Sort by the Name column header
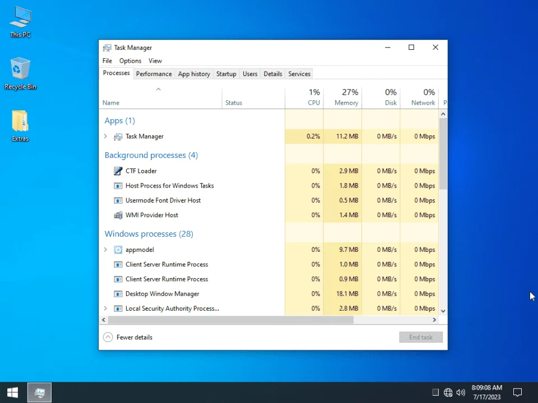This screenshot has width=538, height=403. tap(160, 97)
